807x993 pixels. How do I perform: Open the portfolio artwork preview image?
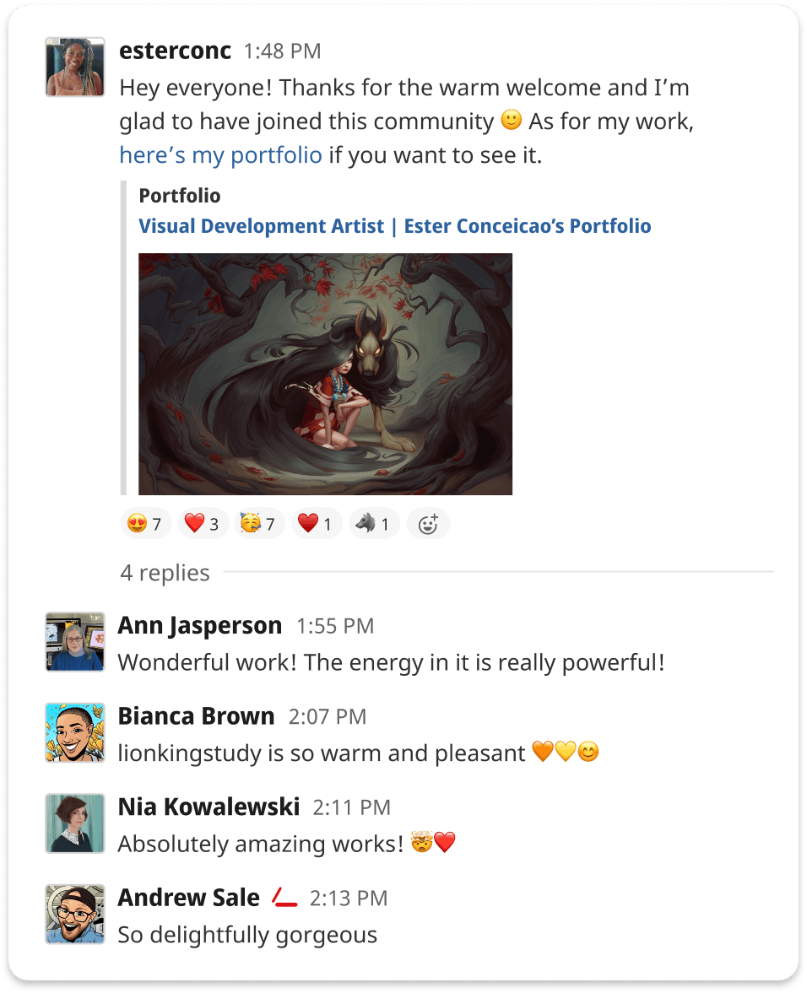tap(325, 374)
